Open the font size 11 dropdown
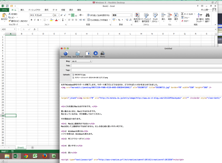 [x=59, y=15]
